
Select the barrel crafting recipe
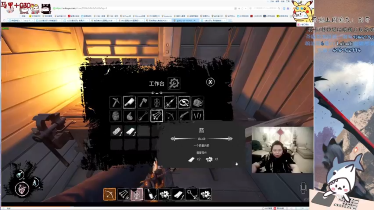(x=115, y=116)
